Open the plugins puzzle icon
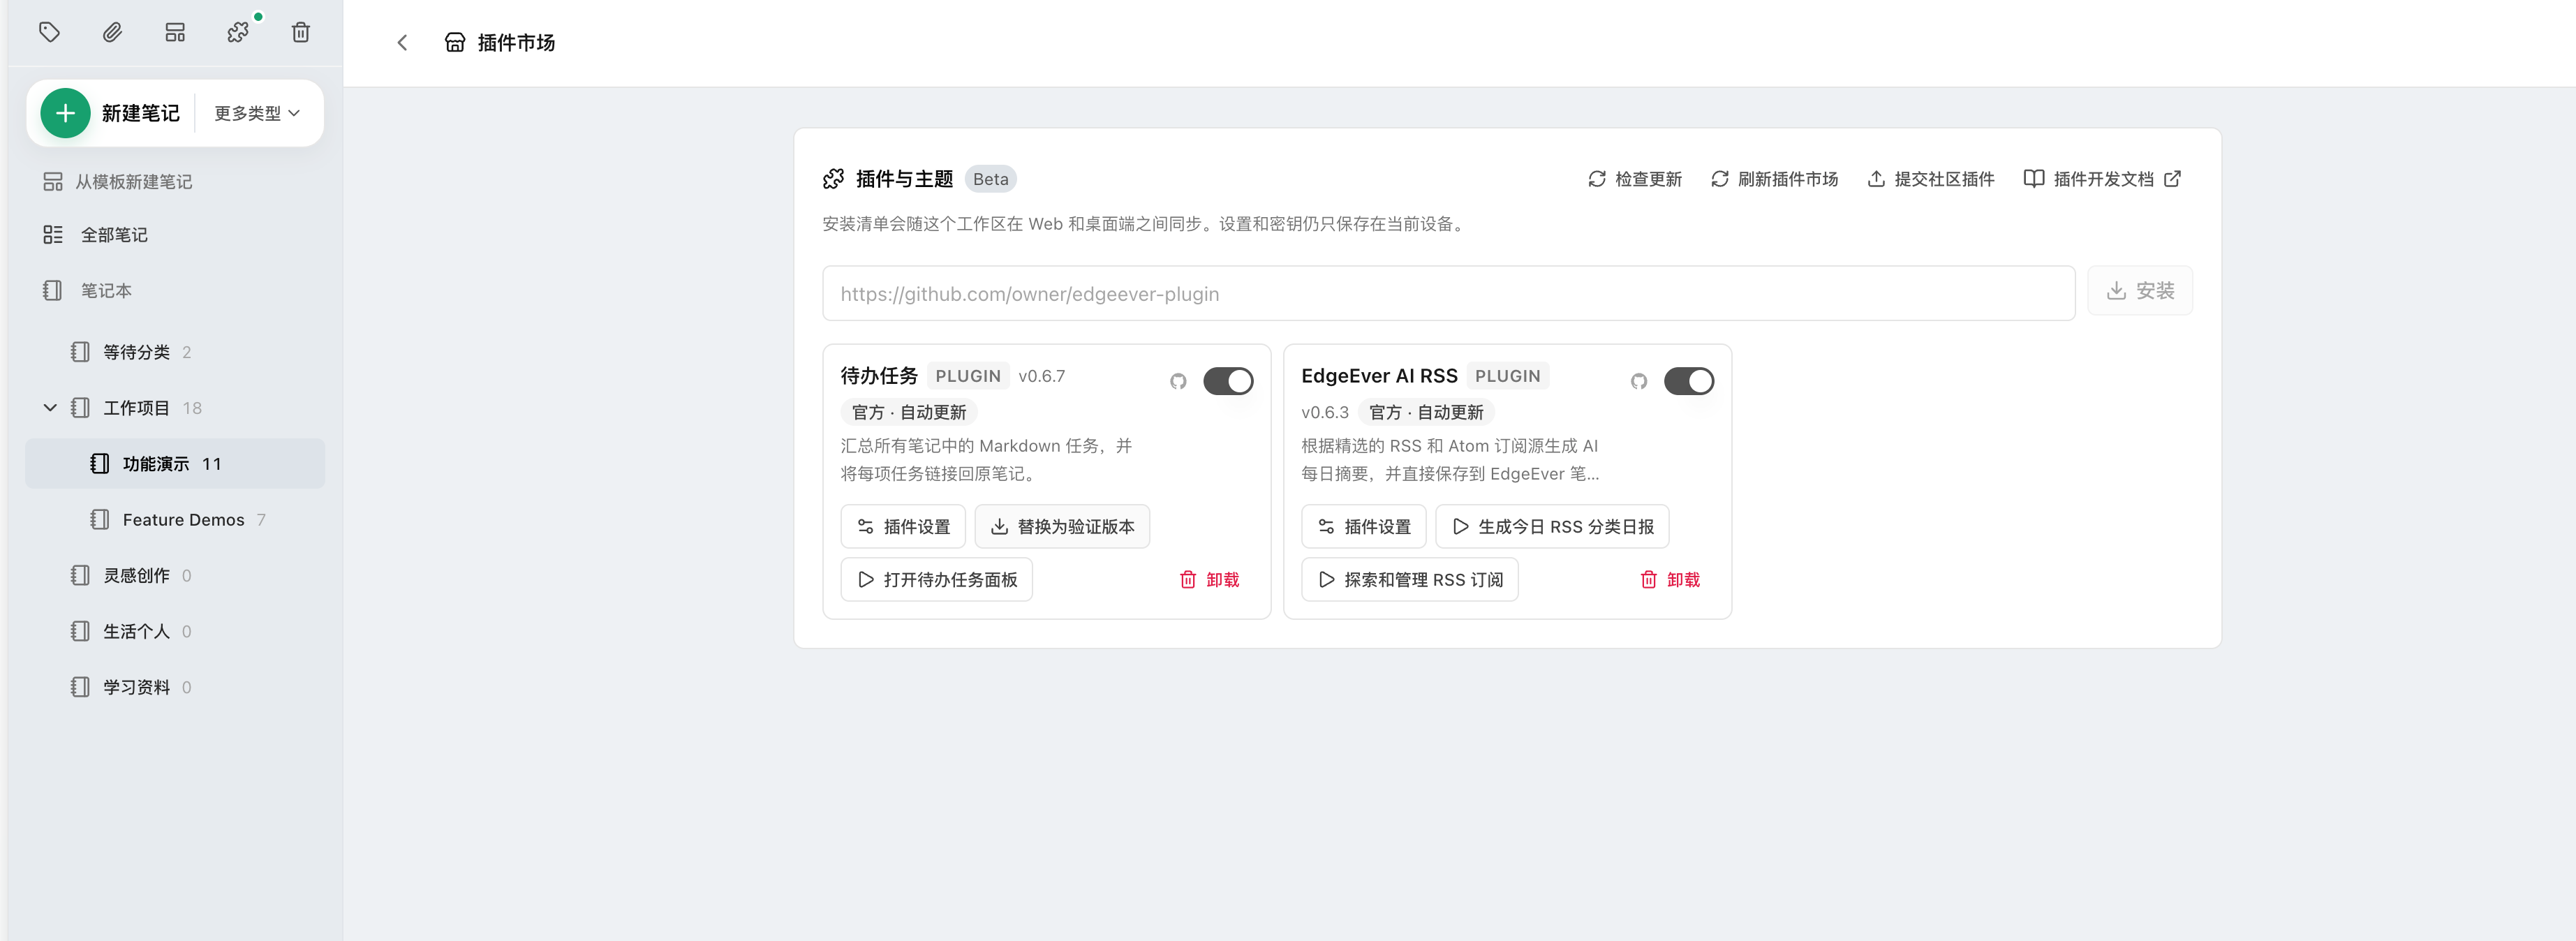2576x941 pixels. (238, 33)
